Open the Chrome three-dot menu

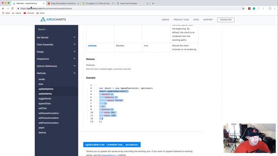pos(275,9)
